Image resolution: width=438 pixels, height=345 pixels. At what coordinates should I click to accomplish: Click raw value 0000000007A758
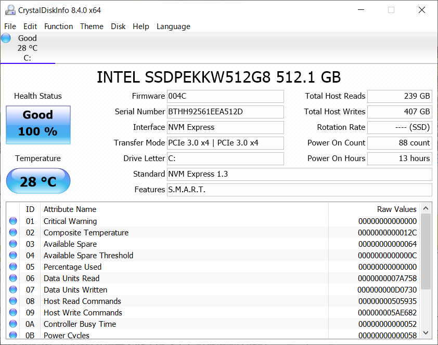point(388,278)
